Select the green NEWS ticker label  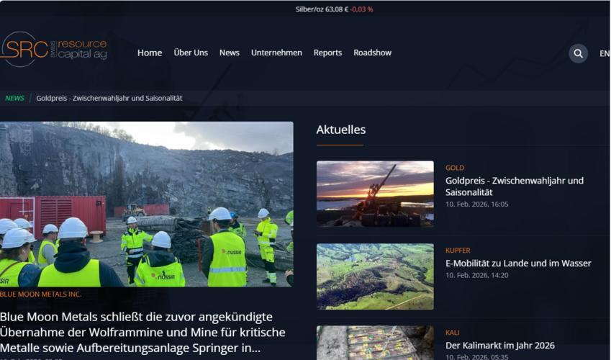(x=14, y=99)
